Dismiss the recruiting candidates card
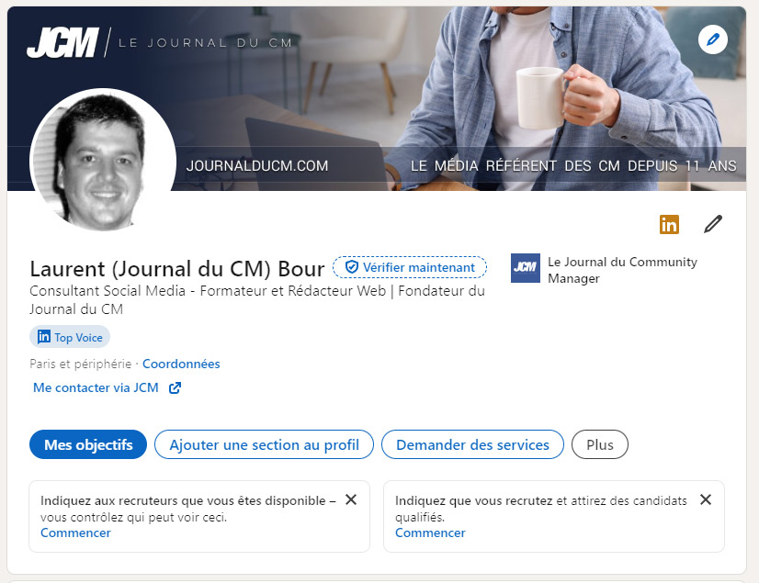 (706, 499)
